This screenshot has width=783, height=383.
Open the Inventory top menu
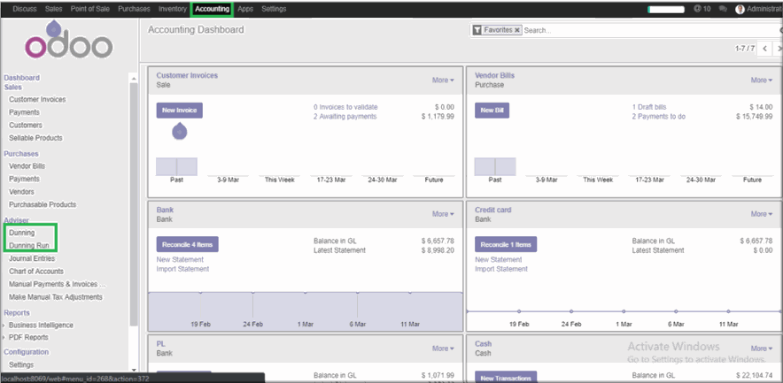pos(173,9)
